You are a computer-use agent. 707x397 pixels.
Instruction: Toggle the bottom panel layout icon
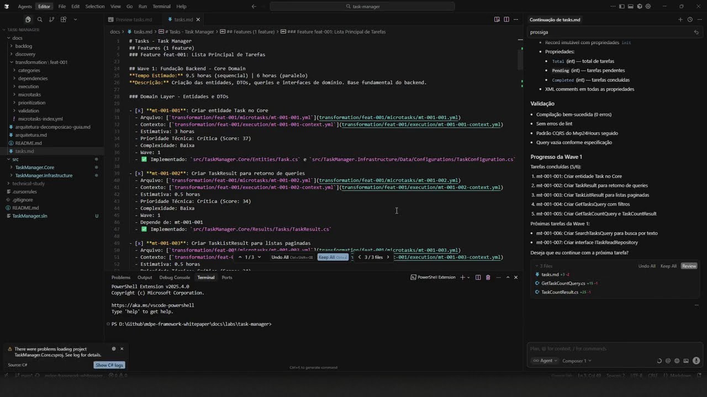(x=630, y=7)
